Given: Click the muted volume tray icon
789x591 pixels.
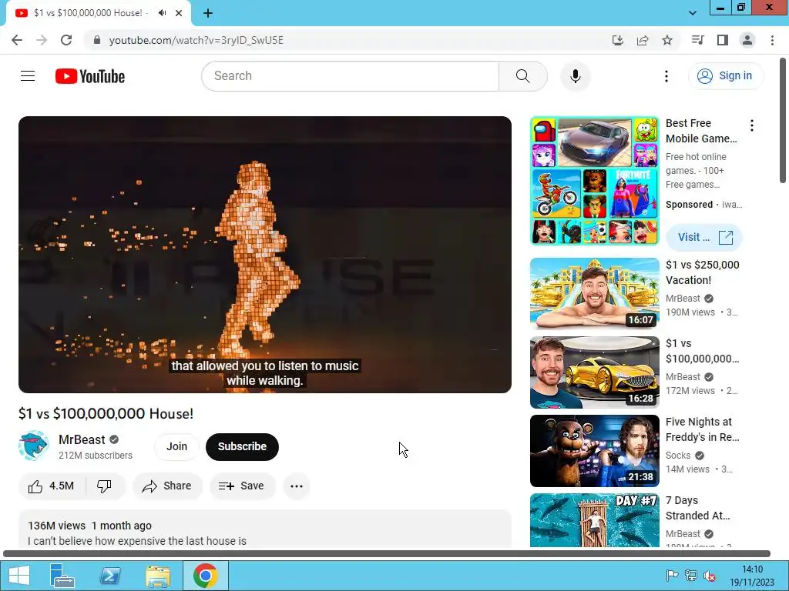Looking at the screenshot, I should (710, 576).
